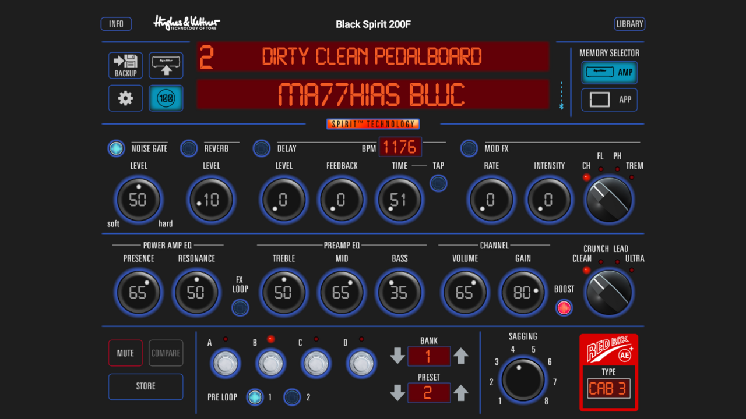Click the CLEAN channel LED
The image size is (746, 419).
coord(586,270)
